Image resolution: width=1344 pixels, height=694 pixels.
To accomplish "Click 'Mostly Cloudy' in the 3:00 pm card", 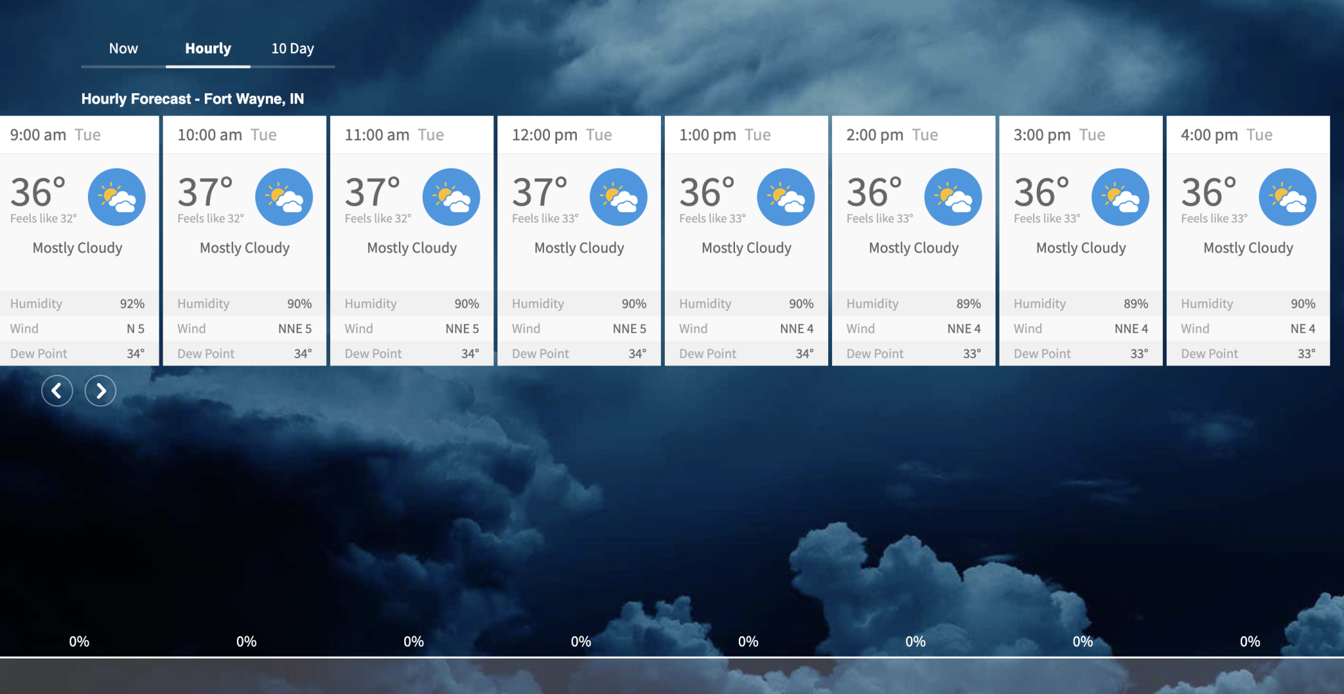I will (x=1081, y=248).
